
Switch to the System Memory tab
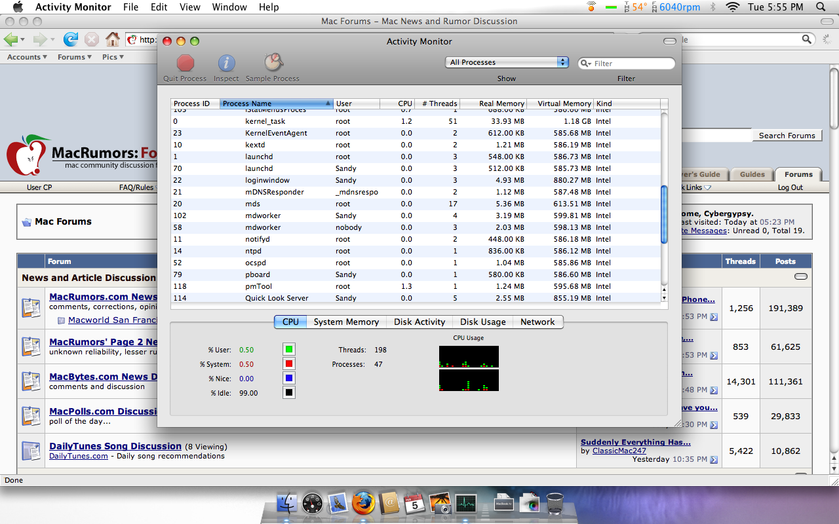[346, 322]
